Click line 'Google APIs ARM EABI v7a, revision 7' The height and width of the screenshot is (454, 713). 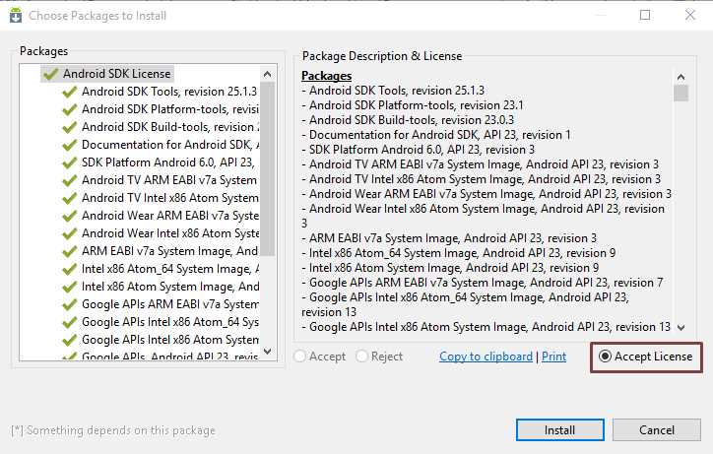(482, 283)
